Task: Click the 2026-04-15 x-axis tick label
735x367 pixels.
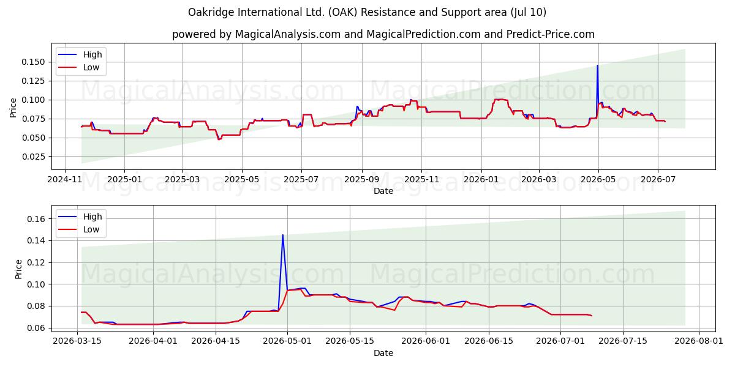Action: (x=215, y=343)
